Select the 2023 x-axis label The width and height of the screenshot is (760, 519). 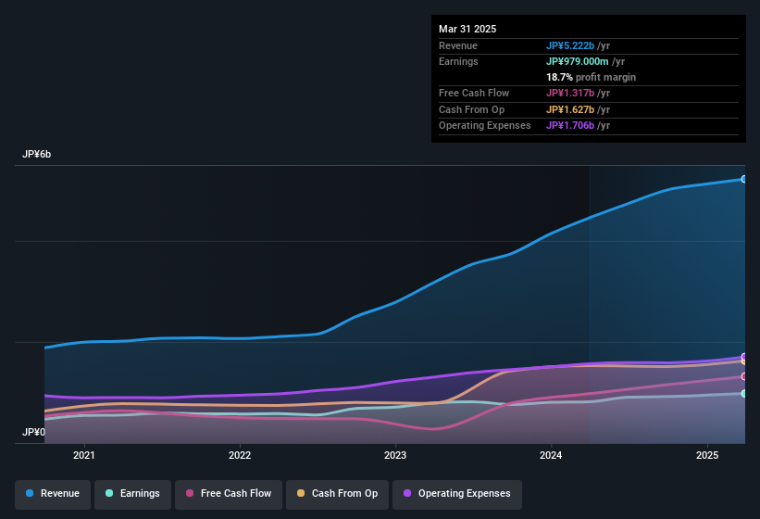point(395,455)
